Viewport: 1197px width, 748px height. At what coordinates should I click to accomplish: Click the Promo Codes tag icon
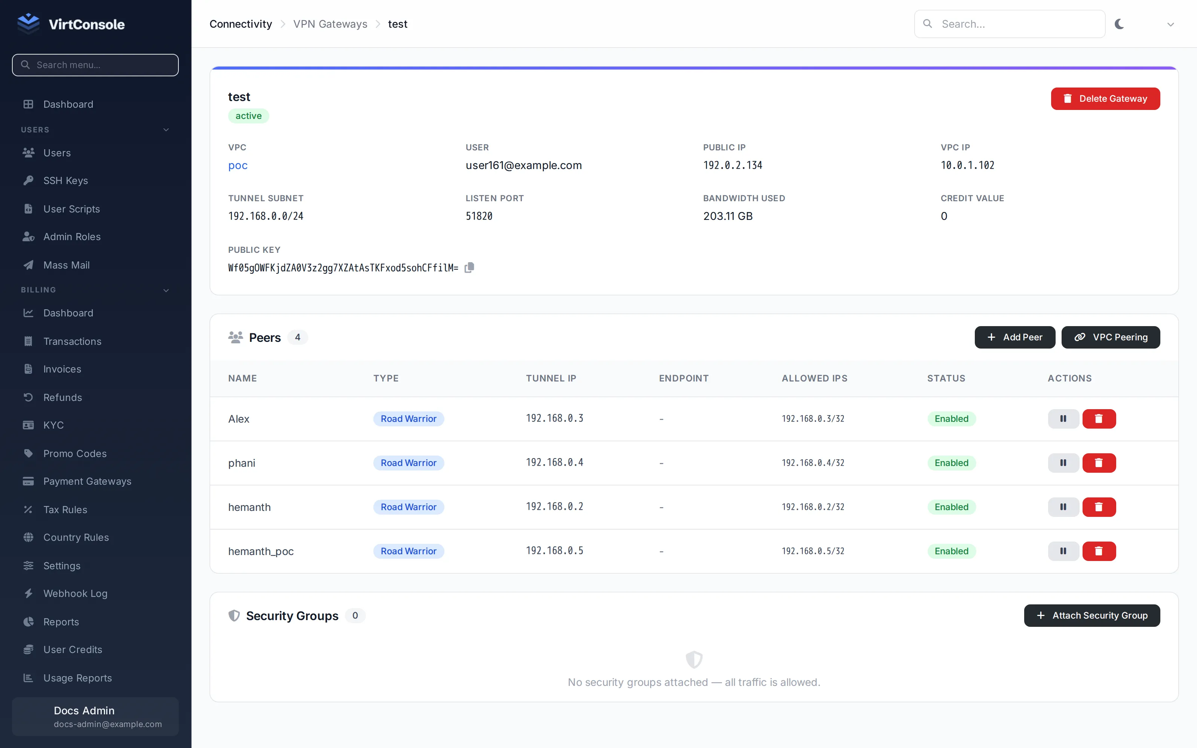(x=28, y=453)
